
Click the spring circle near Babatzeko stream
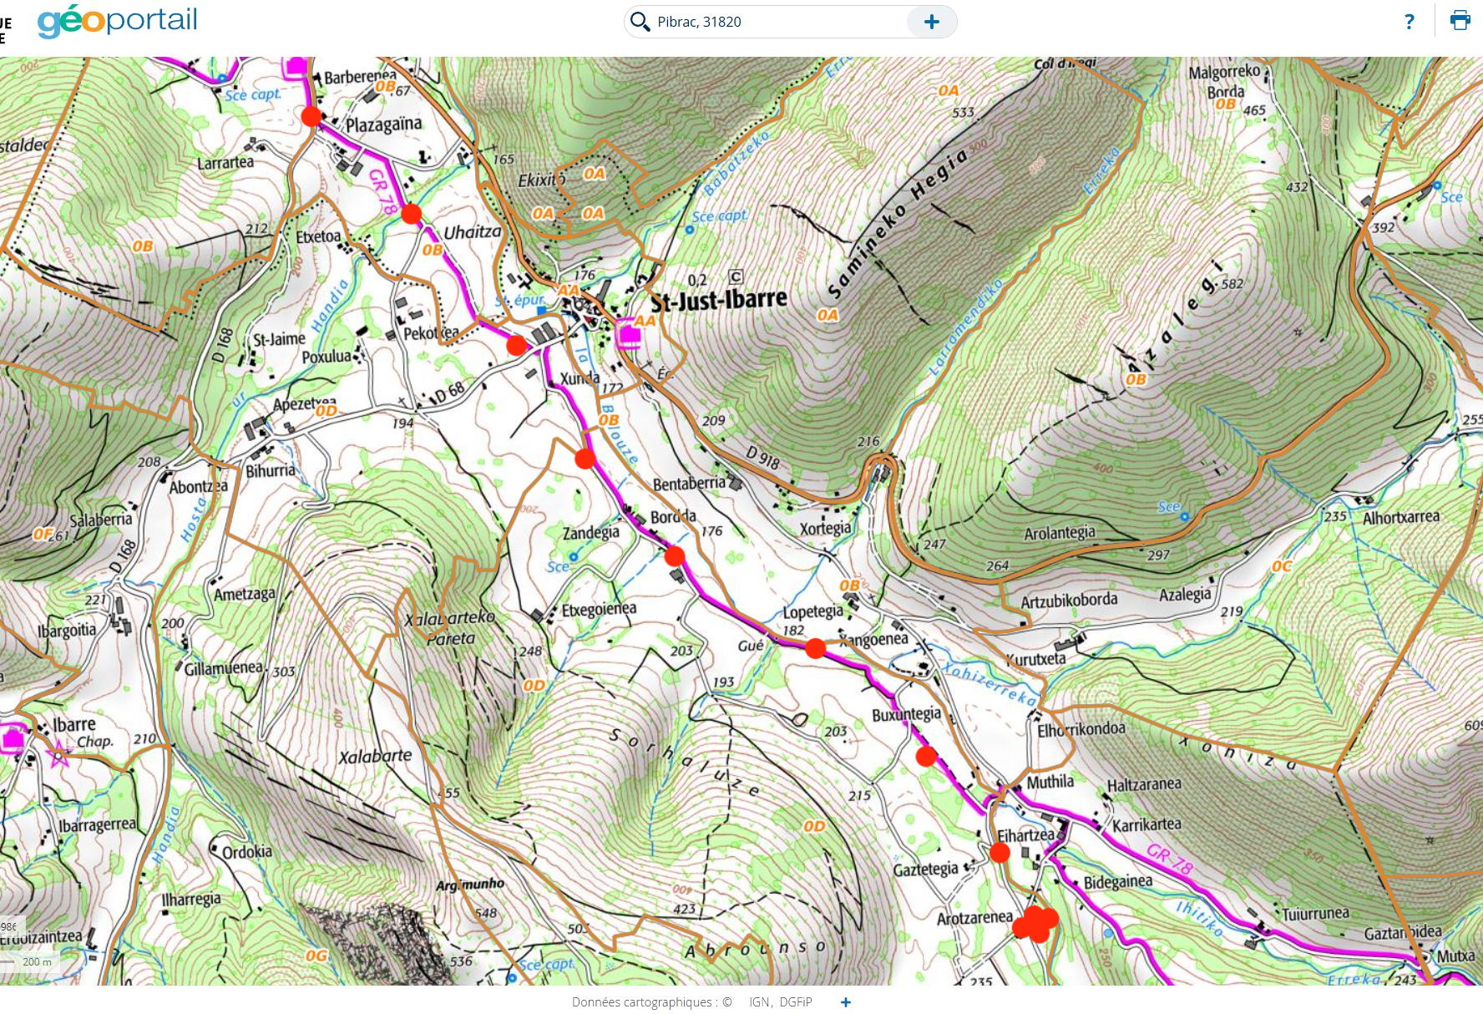pos(690,230)
